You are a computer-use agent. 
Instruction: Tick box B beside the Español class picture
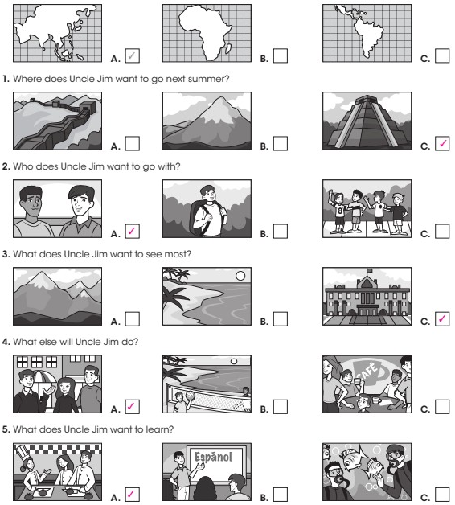[x=280, y=494]
